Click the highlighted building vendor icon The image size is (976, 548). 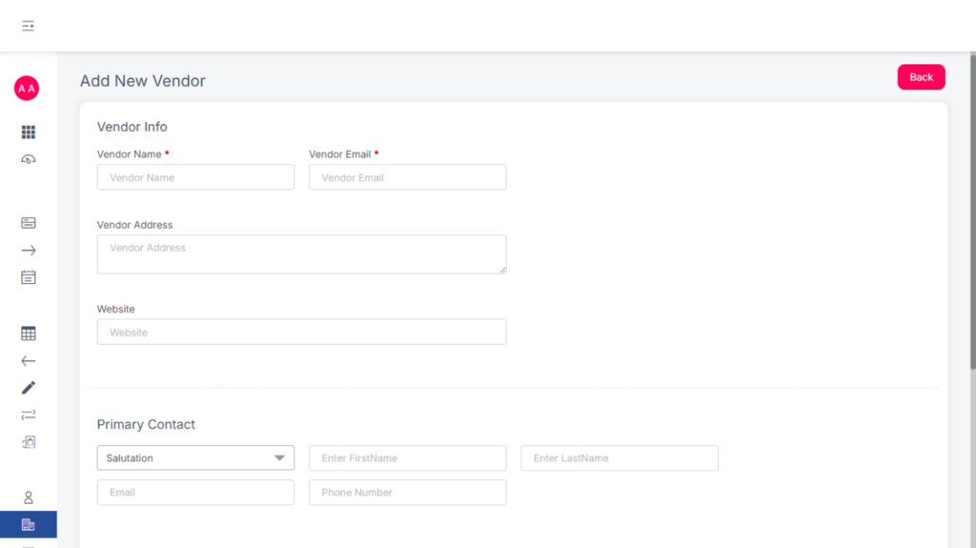click(x=29, y=524)
